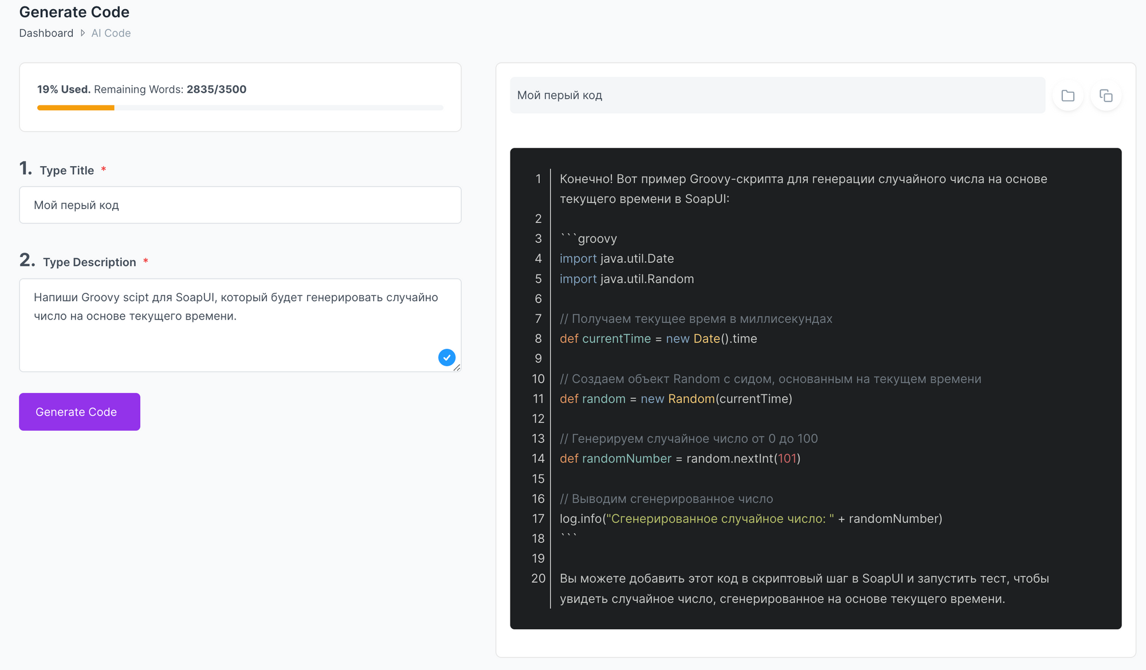
Task: Click the copy code icon
Action: pos(1106,96)
